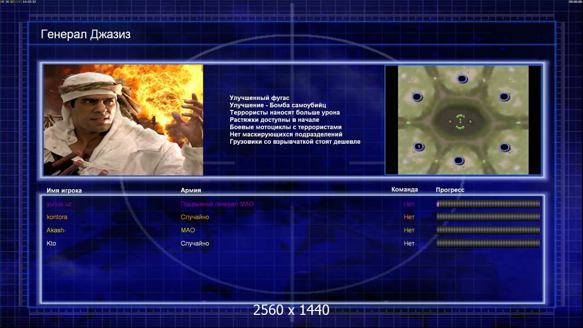
Task: Click the loading progress bar for yunus uz
Action: click(x=488, y=204)
